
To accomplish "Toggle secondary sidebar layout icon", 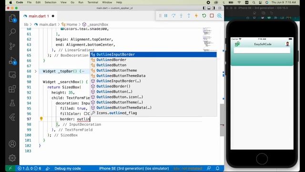I will point(213,8).
